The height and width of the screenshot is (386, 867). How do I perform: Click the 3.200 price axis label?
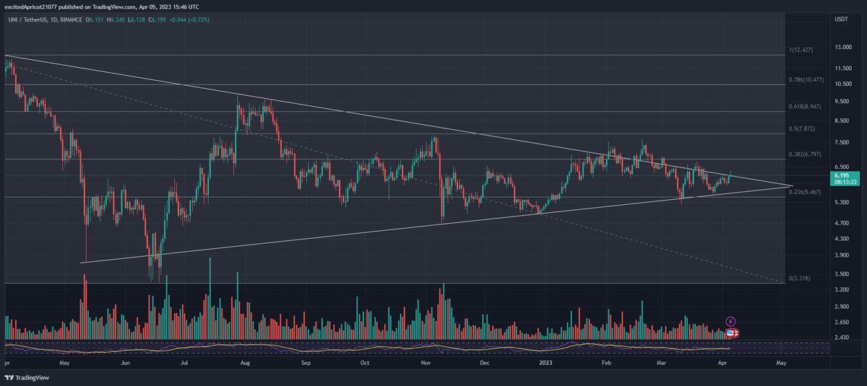[x=841, y=289]
